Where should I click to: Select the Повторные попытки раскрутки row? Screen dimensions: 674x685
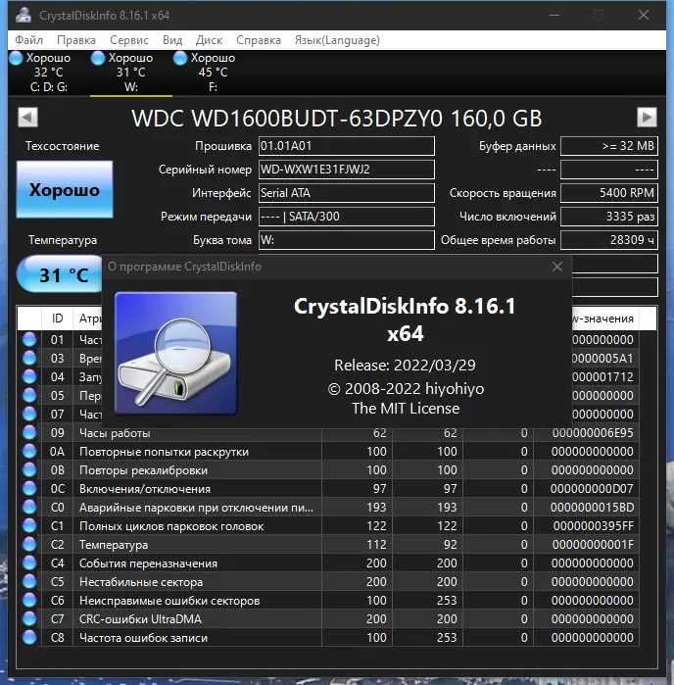click(328, 452)
